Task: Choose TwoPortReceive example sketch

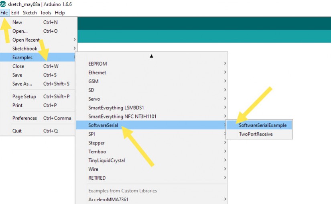Action: point(256,134)
